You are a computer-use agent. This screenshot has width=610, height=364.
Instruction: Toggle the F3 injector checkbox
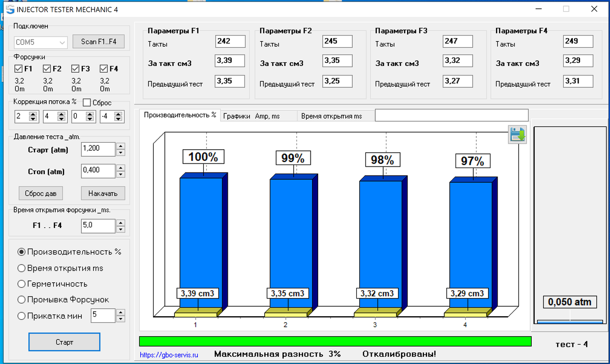click(76, 69)
